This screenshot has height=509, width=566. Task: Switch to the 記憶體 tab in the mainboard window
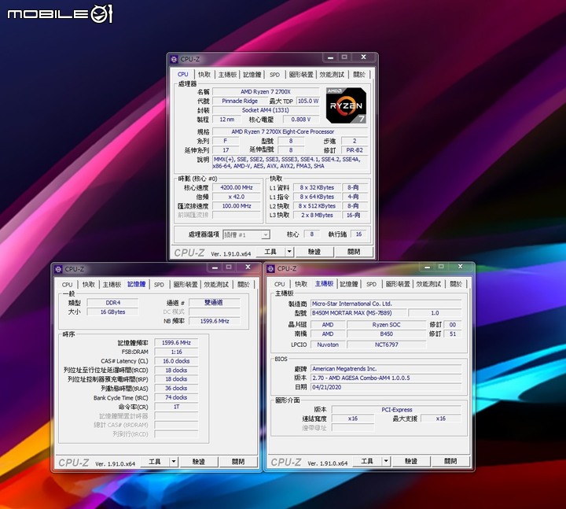[349, 284]
